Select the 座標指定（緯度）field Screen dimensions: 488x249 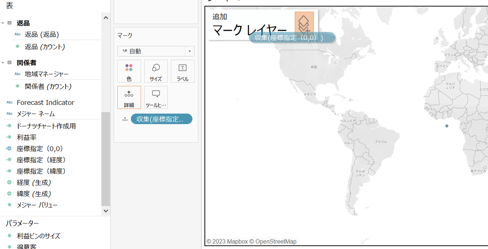click(41, 171)
